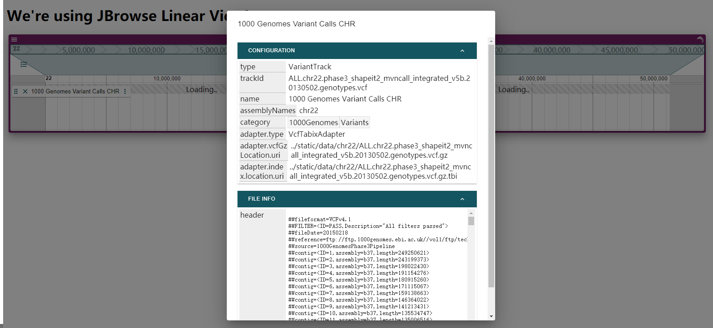Select the VariantTrack type value
This screenshot has height=328, width=713.
[310, 67]
